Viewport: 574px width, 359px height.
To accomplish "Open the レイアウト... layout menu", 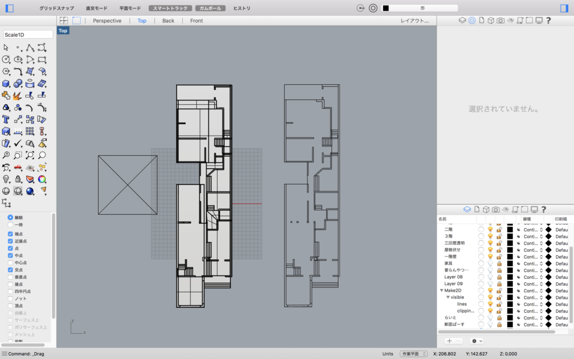I will (414, 21).
